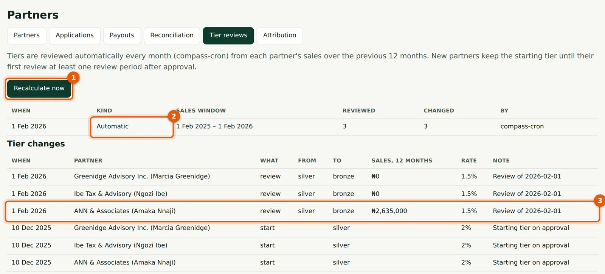Viewport: 605px width, 274px height.
Task: Click orange annotation marker number 3
Action: [600, 200]
